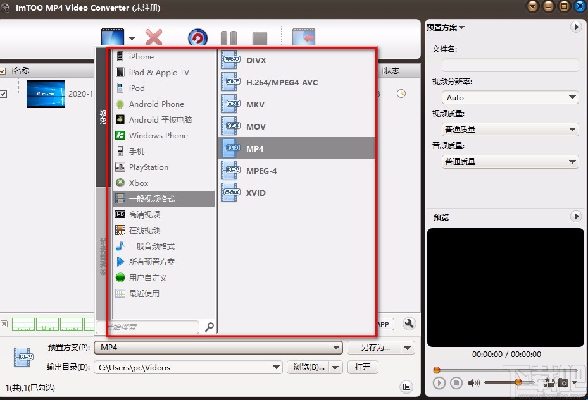588x400 pixels.
Task: Choose the MKV format
Action: click(x=297, y=104)
